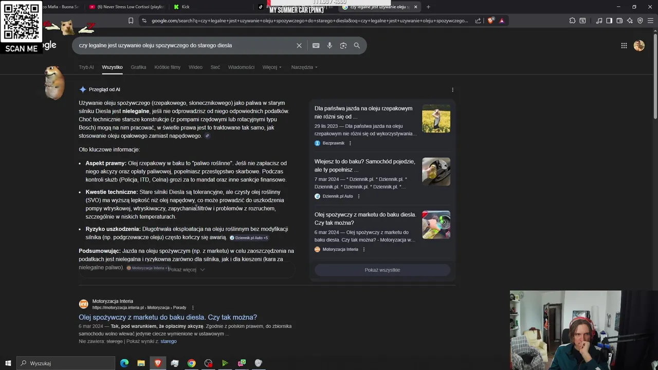
Task: Open Brave VPN shield icon
Action: pos(640,21)
